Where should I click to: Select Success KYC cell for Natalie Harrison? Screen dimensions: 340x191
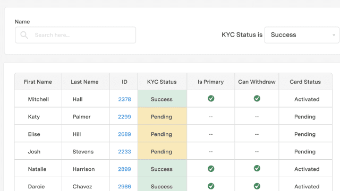pyautogui.click(x=162, y=169)
